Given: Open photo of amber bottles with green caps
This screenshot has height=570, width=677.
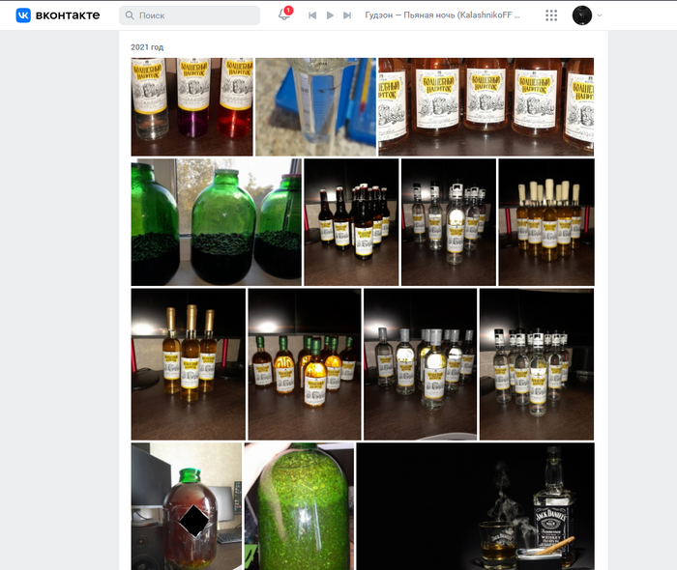Looking at the screenshot, I should click(305, 364).
